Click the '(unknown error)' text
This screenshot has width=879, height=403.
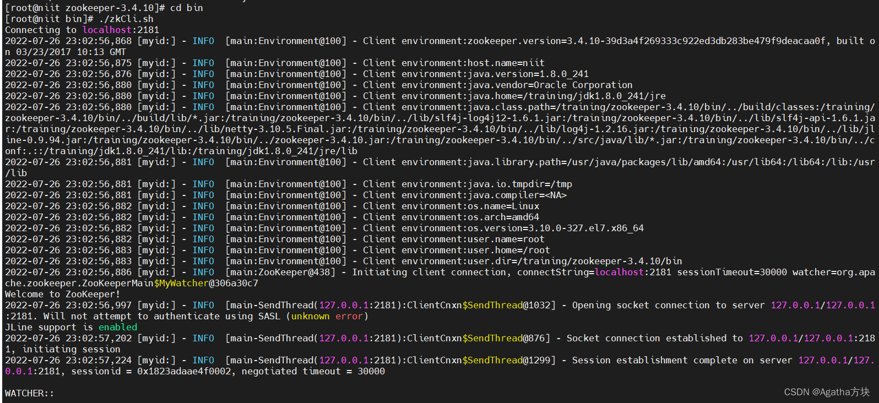327,316
